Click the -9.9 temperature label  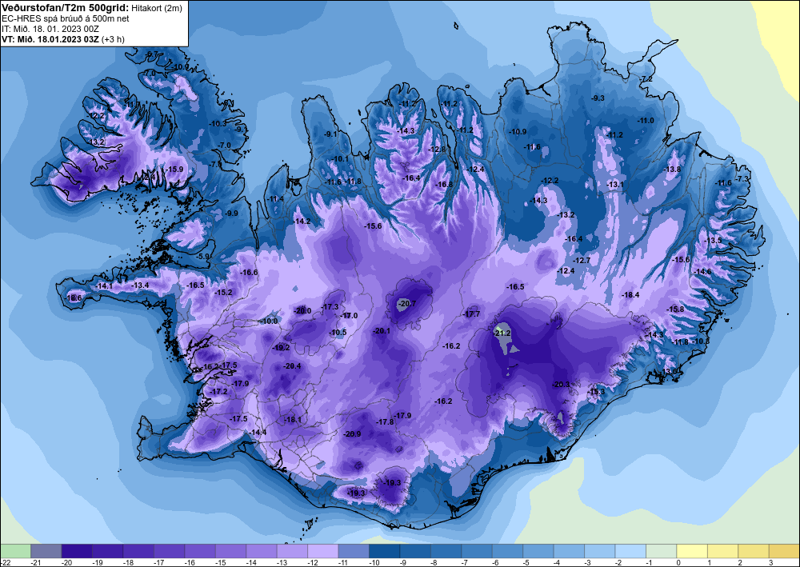tap(232, 214)
